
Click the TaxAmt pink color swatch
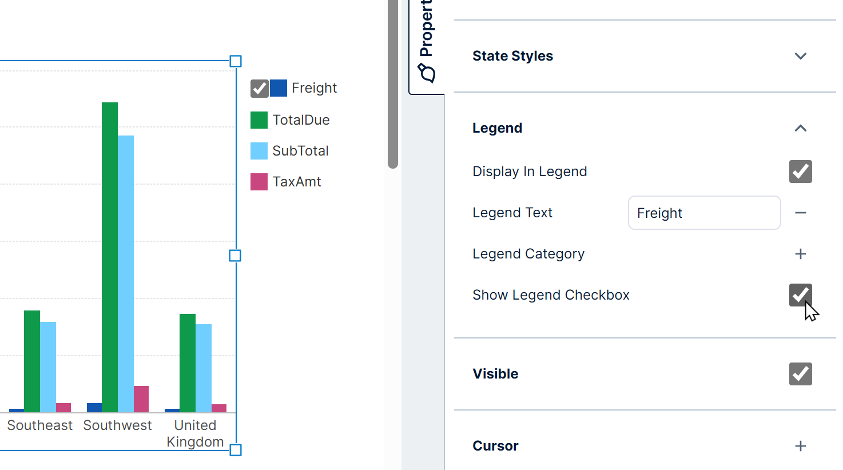coord(259,181)
